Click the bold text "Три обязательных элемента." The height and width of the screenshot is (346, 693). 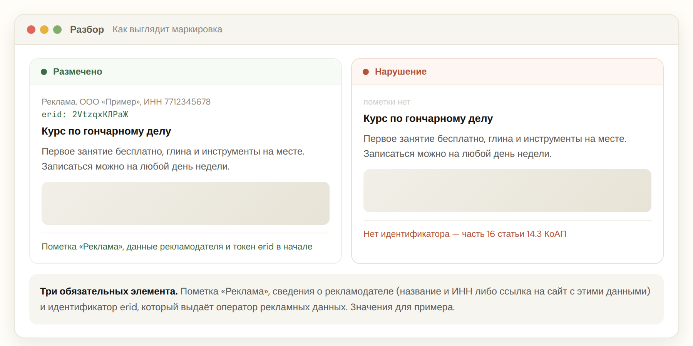(109, 291)
